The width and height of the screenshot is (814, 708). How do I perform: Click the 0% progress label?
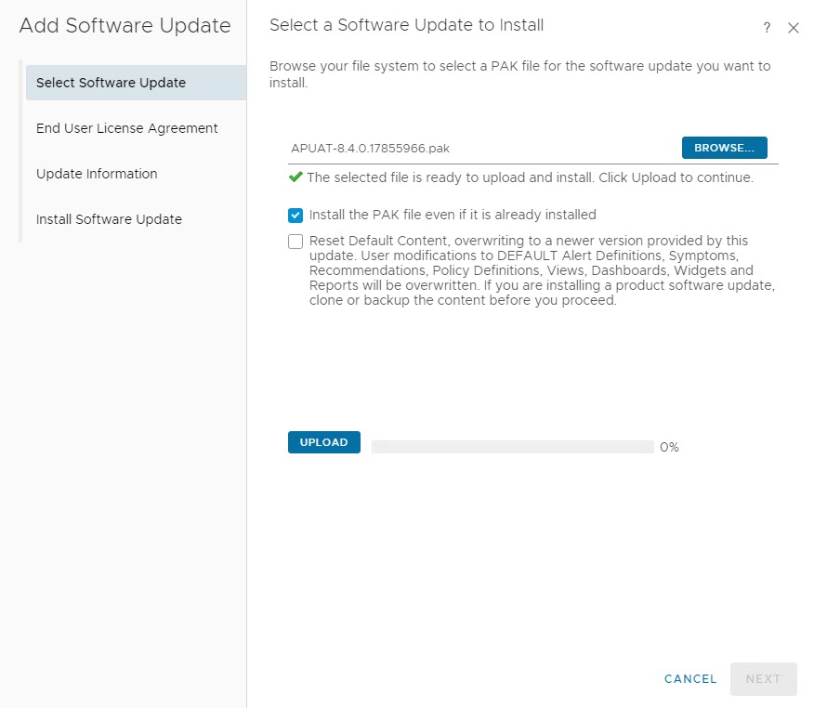pos(669,447)
